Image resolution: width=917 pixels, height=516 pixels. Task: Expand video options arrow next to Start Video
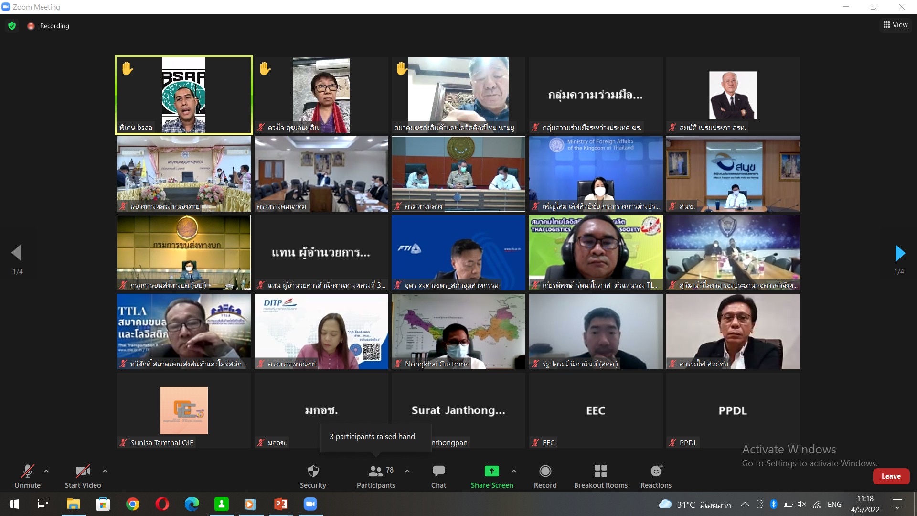pos(105,471)
